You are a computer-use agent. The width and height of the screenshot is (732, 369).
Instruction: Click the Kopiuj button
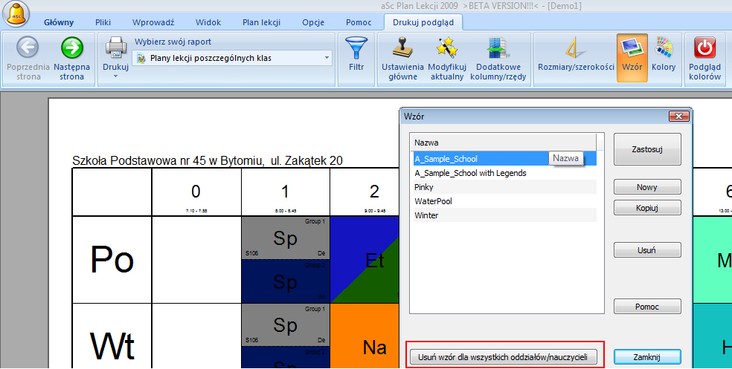tap(646, 208)
